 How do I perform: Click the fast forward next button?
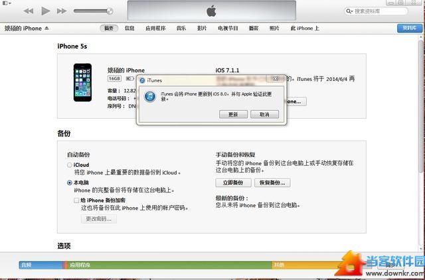click(x=62, y=11)
